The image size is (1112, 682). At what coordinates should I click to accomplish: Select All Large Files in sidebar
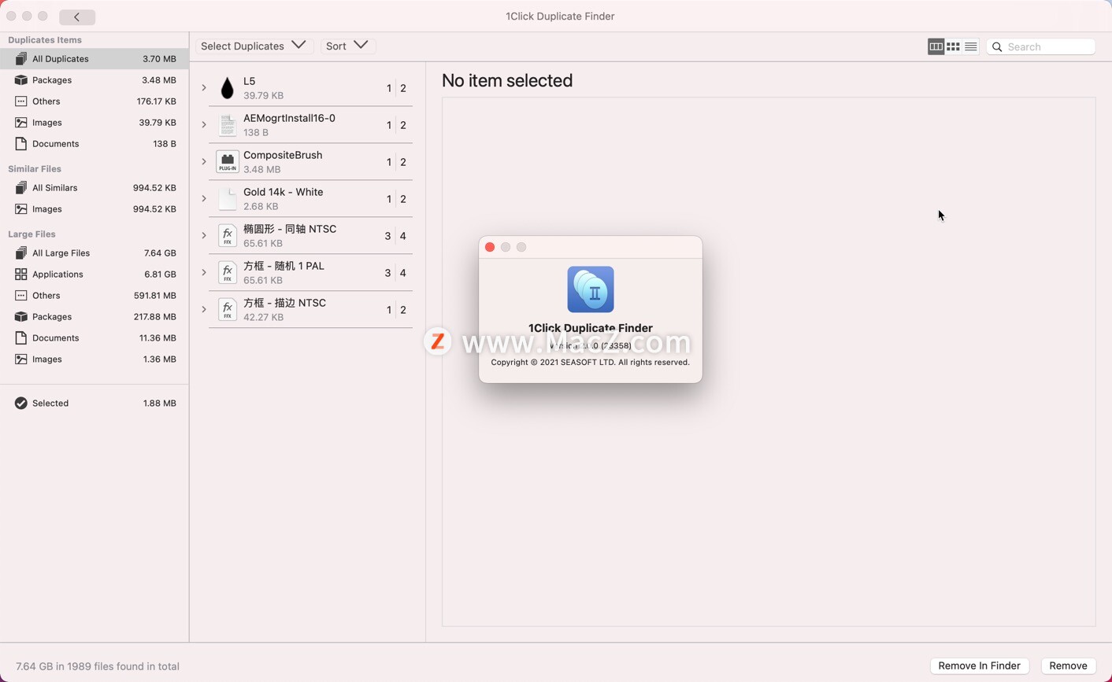95,253
